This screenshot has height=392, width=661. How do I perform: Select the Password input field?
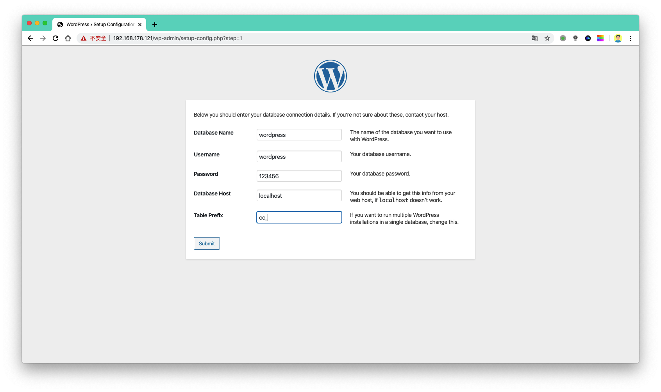click(x=299, y=176)
